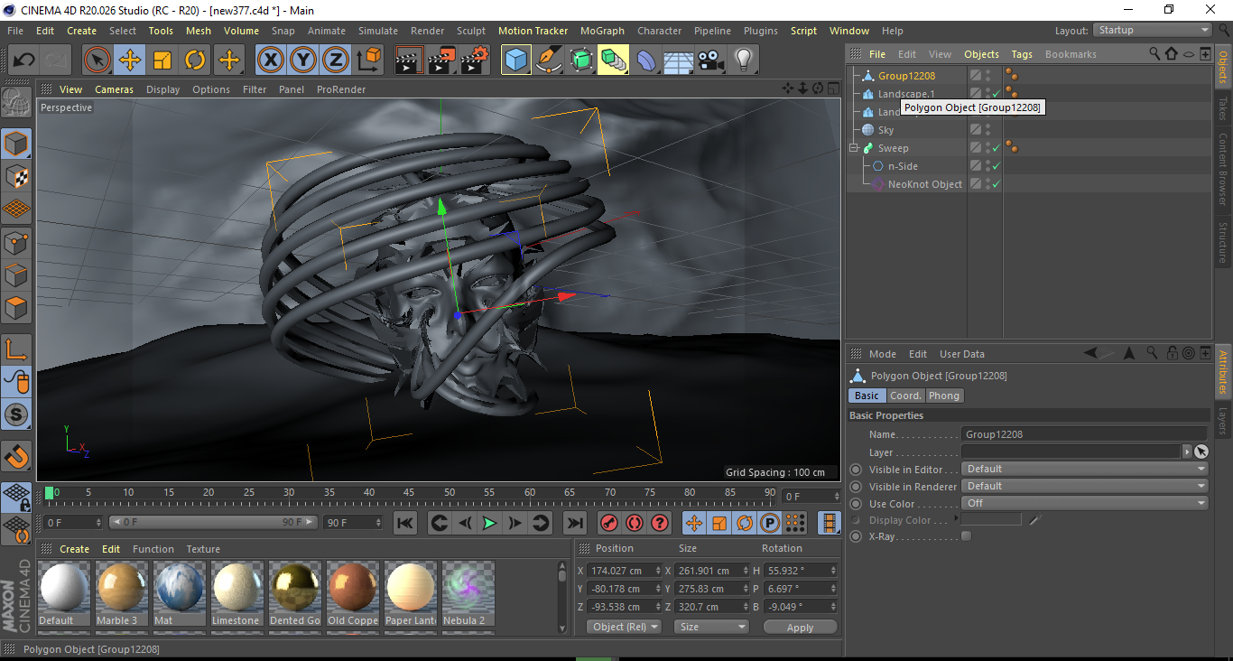Image resolution: width=1233 pixels, height=661 pixels.
Task: Open the attributes User Data menu
Action: tap(962, 354)
